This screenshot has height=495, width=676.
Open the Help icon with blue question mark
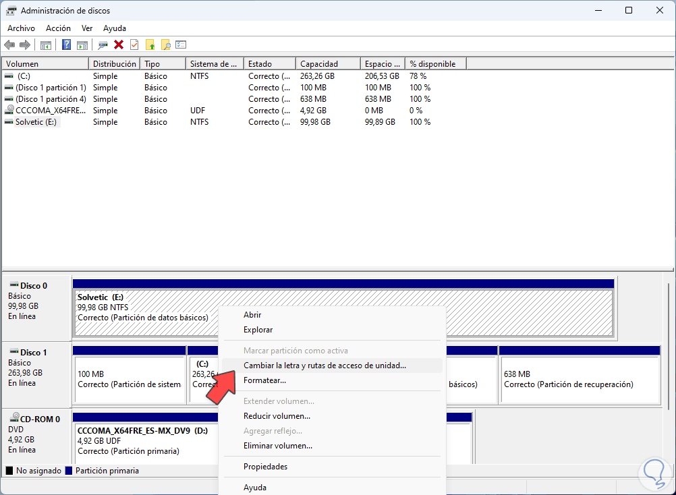tap(66, 45)
